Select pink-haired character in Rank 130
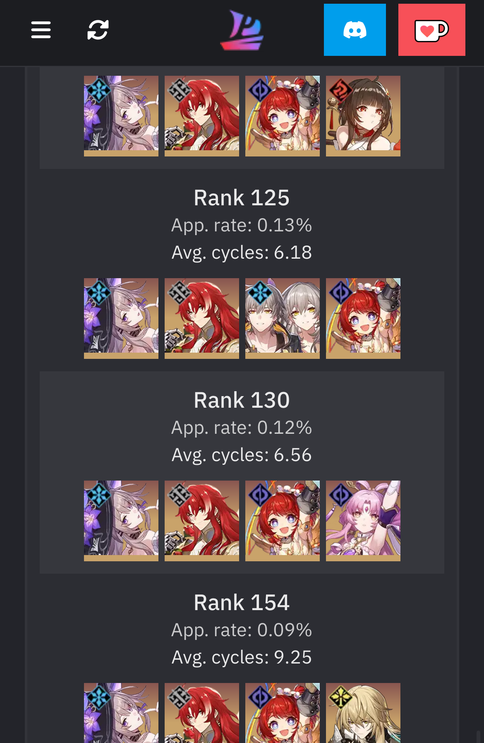The image size is (484, 743). (x=363, y=521)
